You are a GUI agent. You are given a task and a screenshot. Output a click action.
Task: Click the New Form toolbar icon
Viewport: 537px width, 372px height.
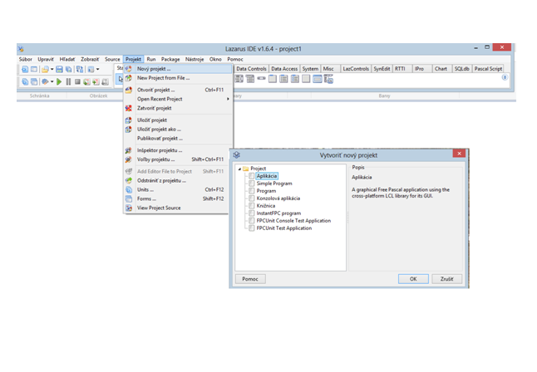click(x=34, y=70)
